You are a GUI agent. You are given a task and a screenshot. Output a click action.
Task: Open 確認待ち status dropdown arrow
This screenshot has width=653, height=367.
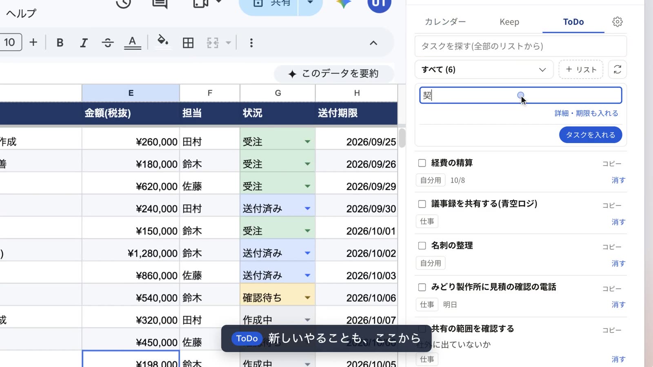coord(307,298)
